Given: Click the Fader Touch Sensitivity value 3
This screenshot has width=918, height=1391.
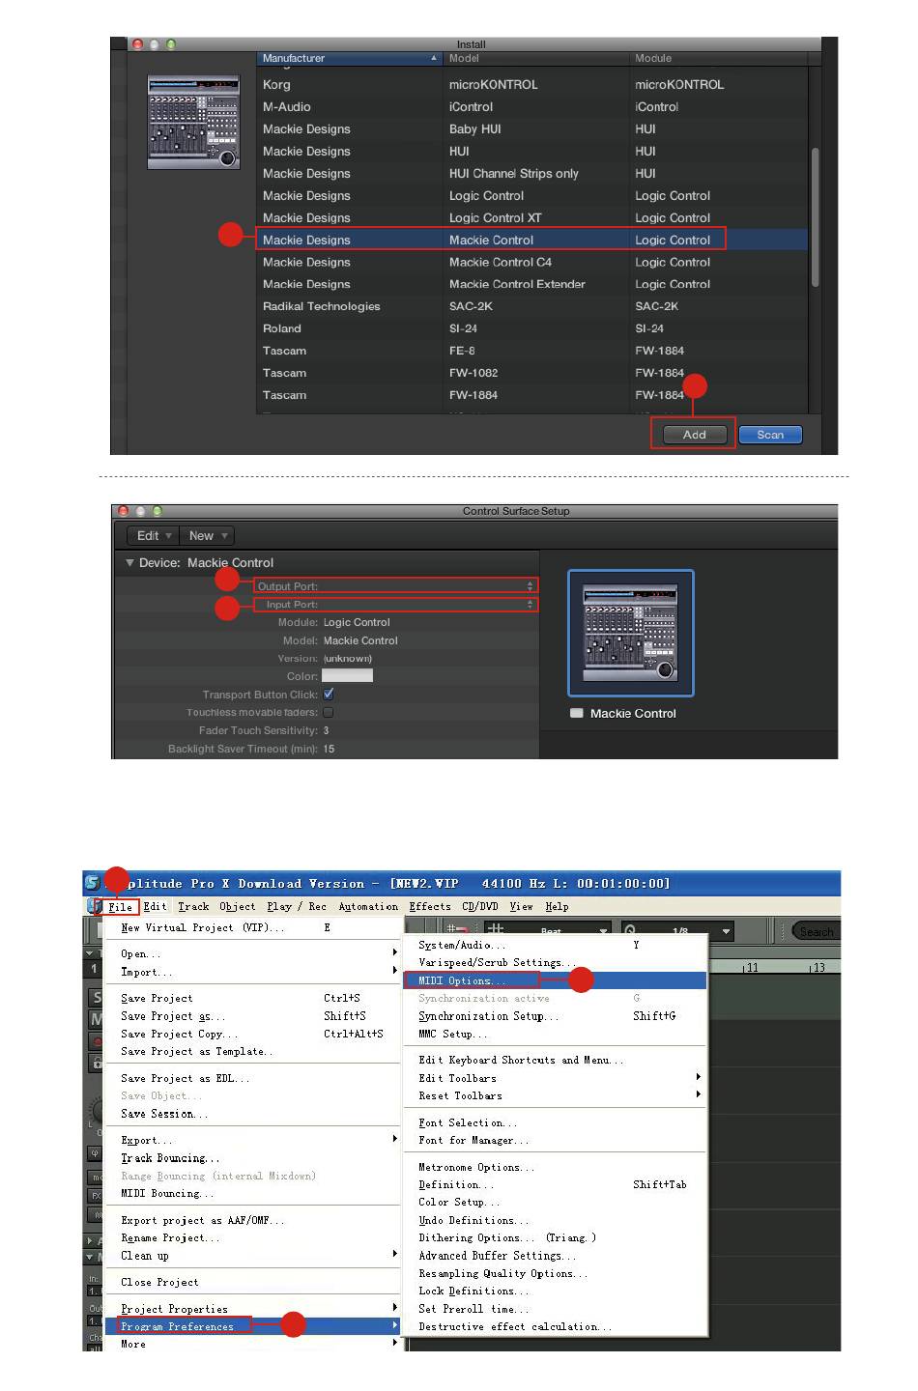Looking at the screenshot, I should pos(327,731).
